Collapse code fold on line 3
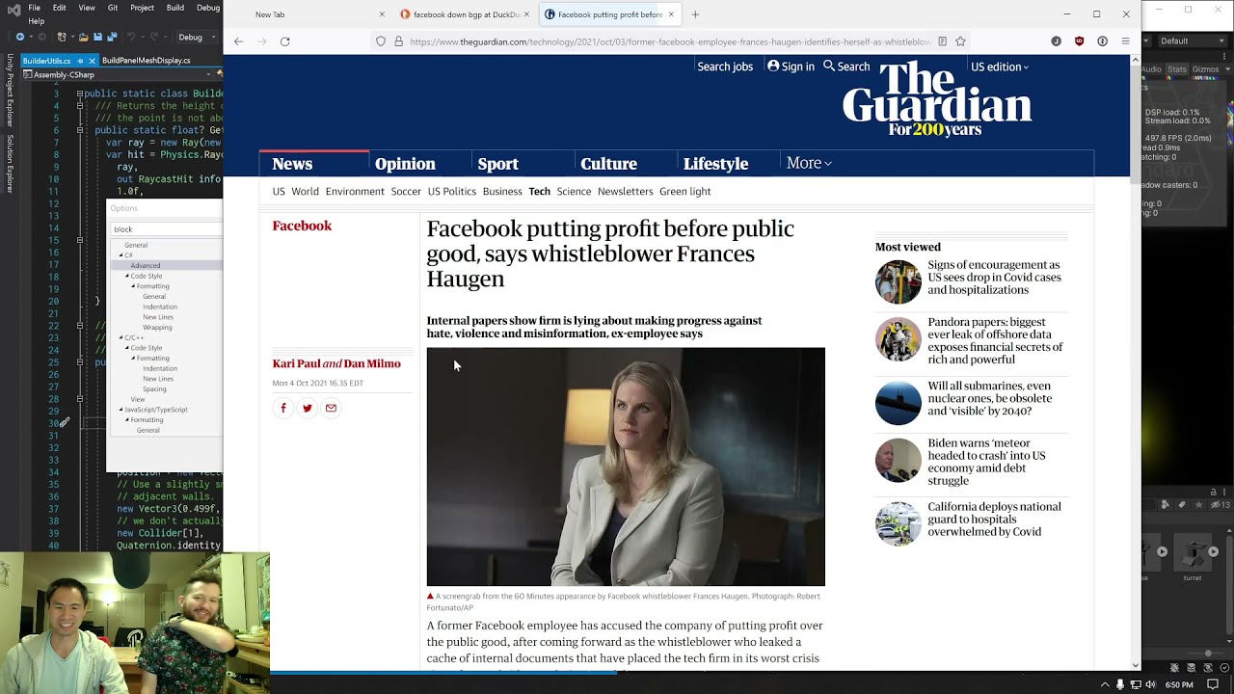1234x694 pixels. pyautogui.click(x=80, y=93)
